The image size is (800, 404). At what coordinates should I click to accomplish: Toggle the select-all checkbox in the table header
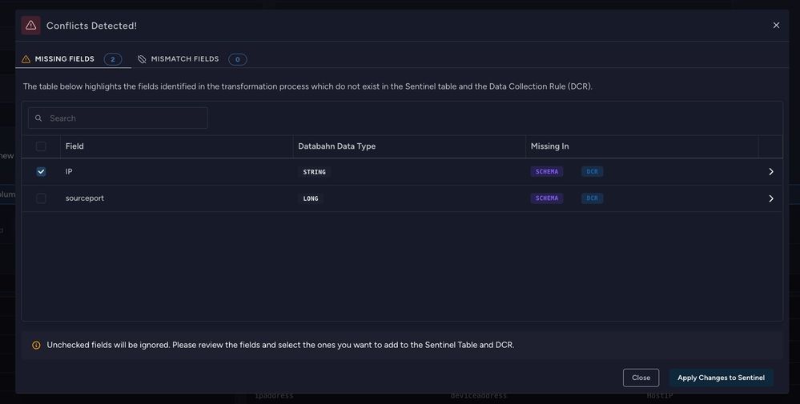coord(41,146)
